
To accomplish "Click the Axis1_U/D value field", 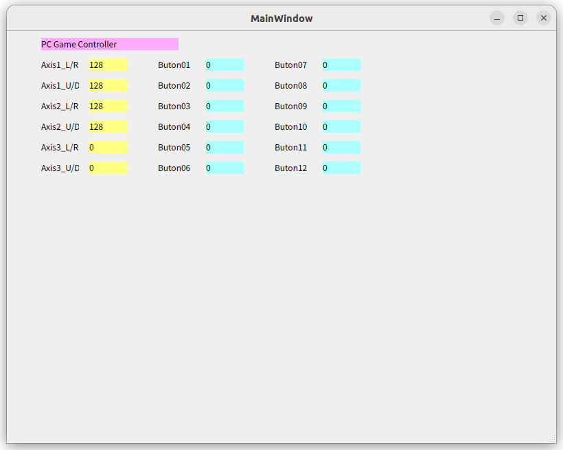I will (x=106, y=85).
